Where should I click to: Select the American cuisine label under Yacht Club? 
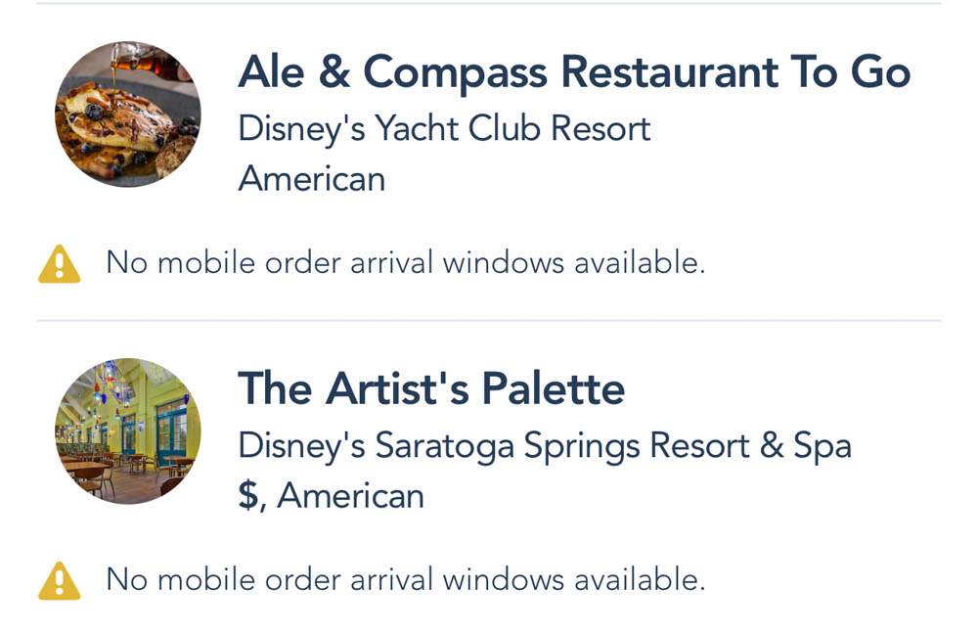coord(311,178)
